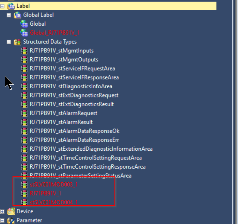Click the stTimeControlSettingResponseArea structure icon
238x224 pixels.
(24, 167)
